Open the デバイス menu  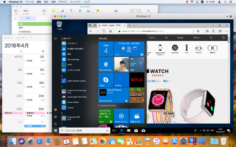tap(63, 2)
